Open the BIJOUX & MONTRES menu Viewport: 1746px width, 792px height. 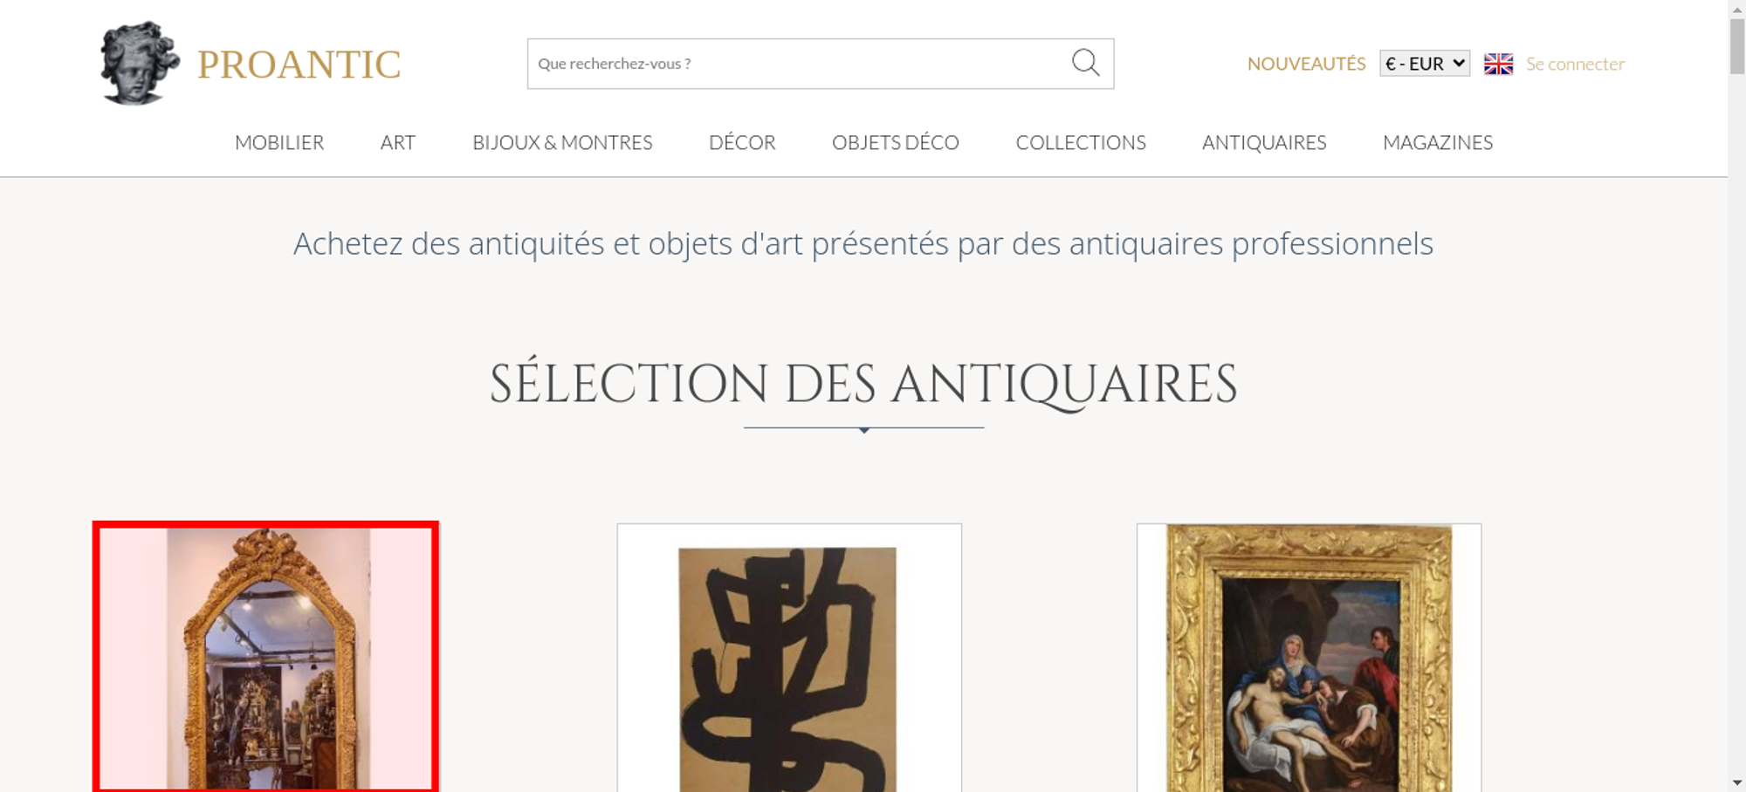[x=562, y=142]
